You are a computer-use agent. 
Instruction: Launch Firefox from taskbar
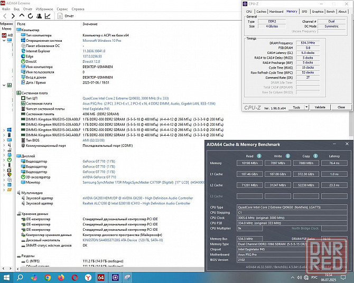(x=61, y=277)
